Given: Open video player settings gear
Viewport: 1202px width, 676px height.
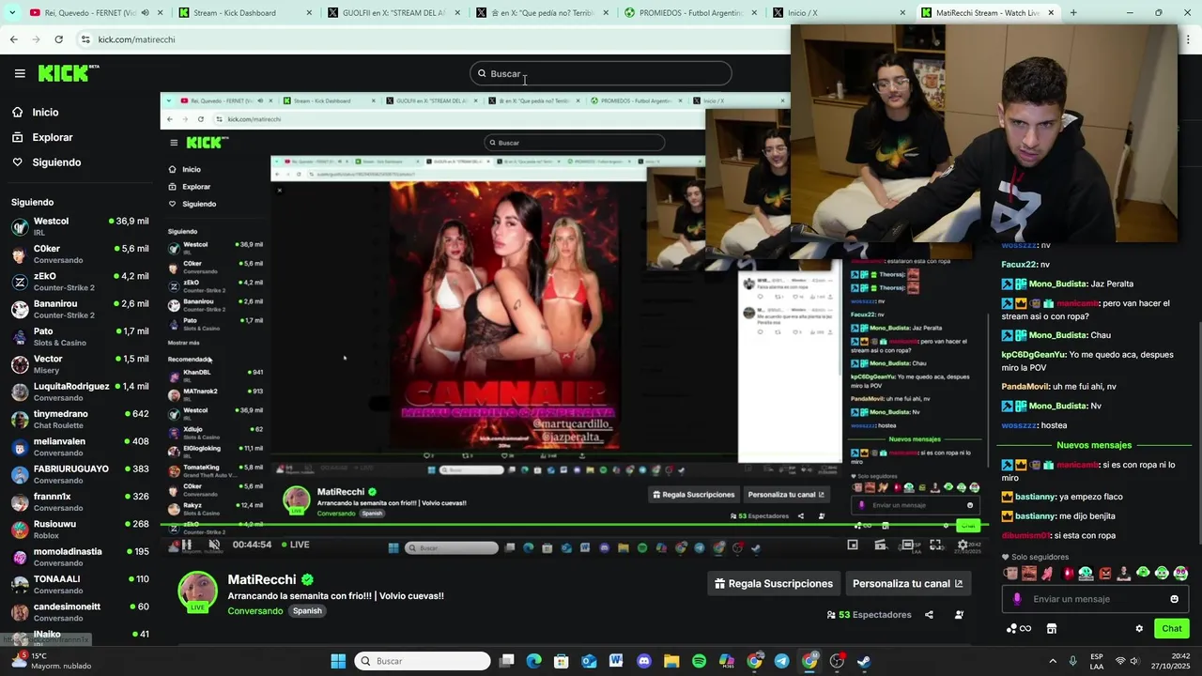Looking at the screenshot, I should (x=963, y=545).
